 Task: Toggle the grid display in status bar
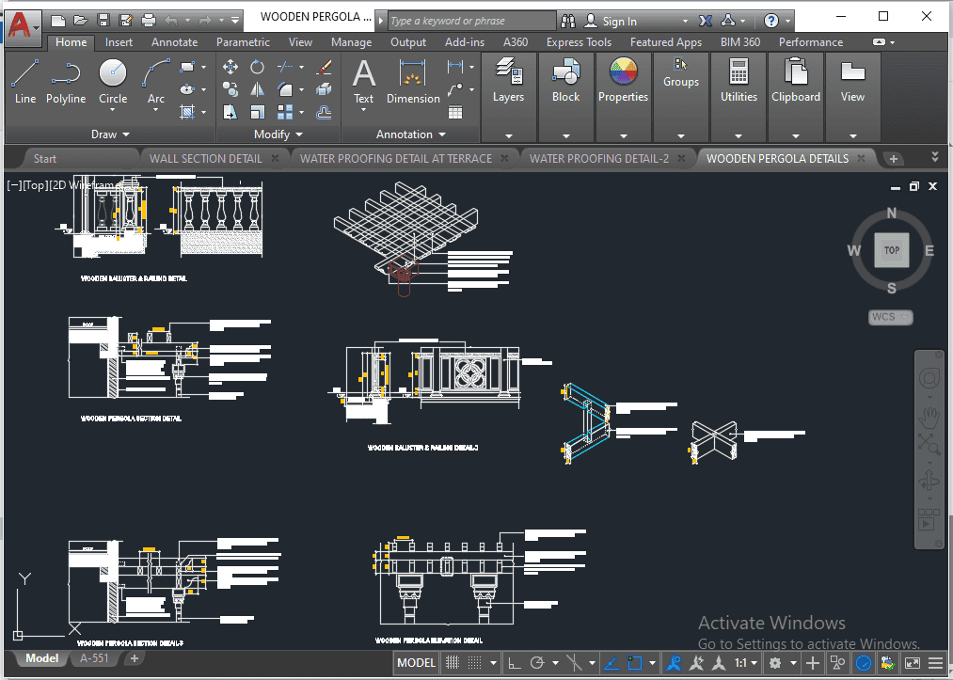[452, 663]
